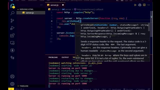The height and width of the screenshot is (90, 160).
Task: Click line number 1 in gutter
Action: coord(52,12)
